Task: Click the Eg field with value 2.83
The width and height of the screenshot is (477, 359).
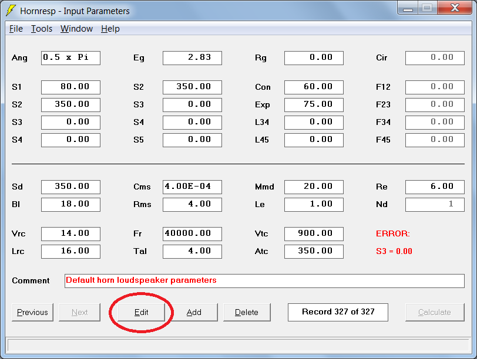Action: 192,58
